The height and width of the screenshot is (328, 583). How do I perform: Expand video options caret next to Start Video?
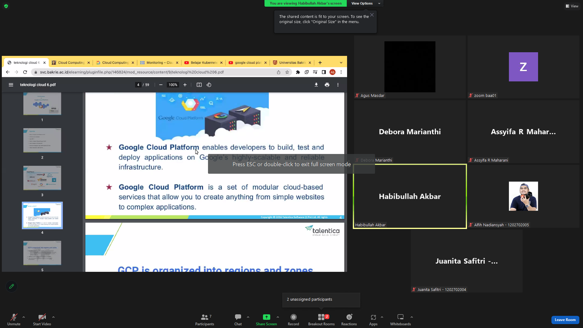[53, 317]
